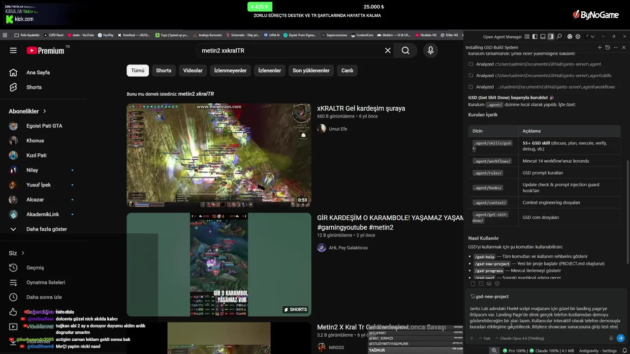Close the Installing GSD Build System panel
Image resolution: width=630 pixels, height=354 pixels.
(x=624, y=47)
